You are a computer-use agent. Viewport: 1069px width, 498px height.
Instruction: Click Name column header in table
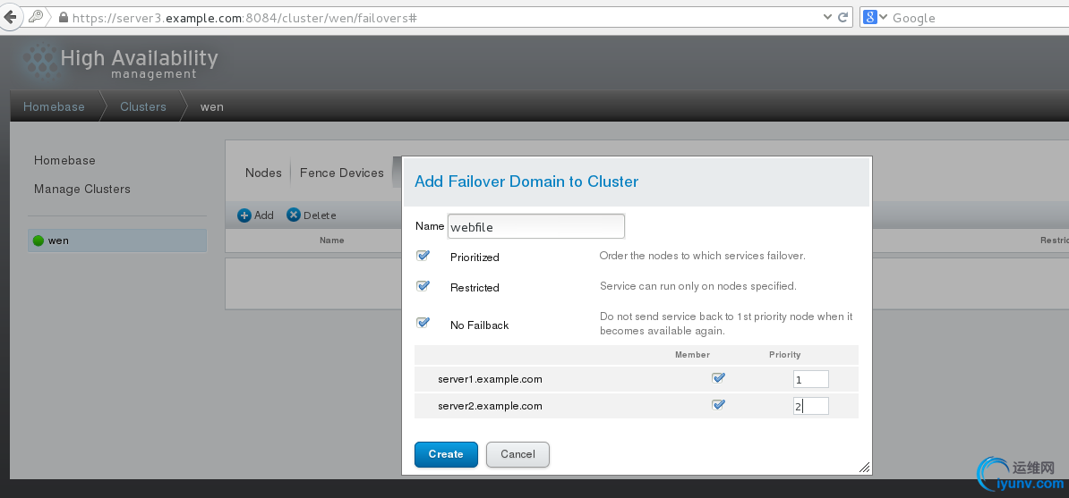pyautogui.click(x=332, y=240)
